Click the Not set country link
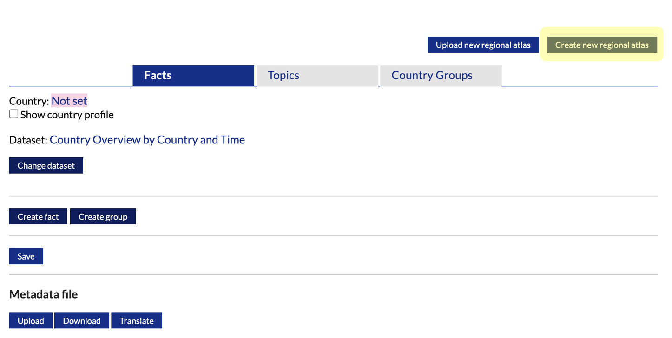 tap(69, 101)
